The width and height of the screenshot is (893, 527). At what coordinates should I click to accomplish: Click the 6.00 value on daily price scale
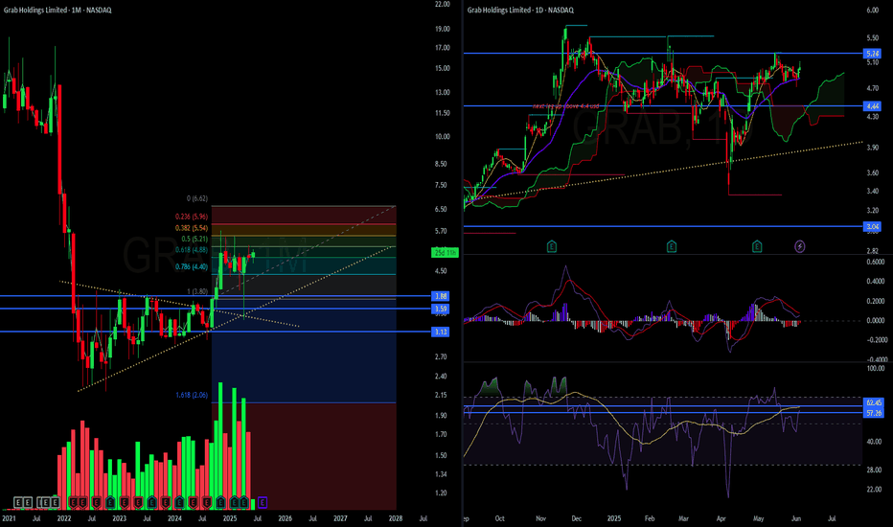(873, 10)
